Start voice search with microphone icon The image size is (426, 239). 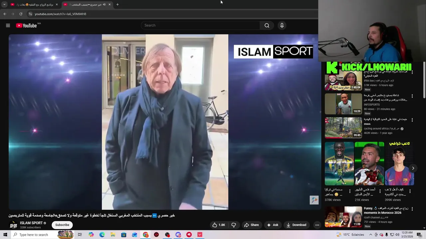point(282,26)
